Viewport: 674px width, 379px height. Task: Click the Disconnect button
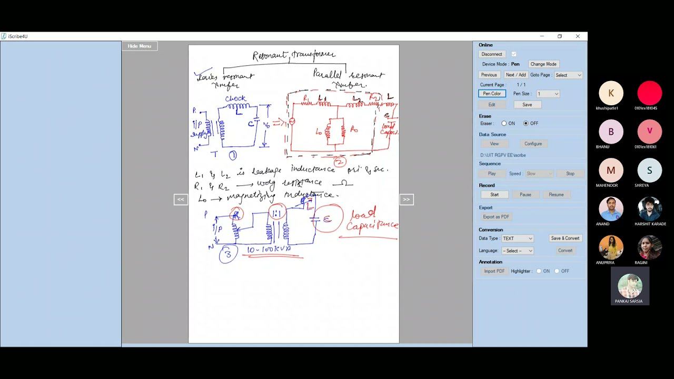click(x=492, y=54)
